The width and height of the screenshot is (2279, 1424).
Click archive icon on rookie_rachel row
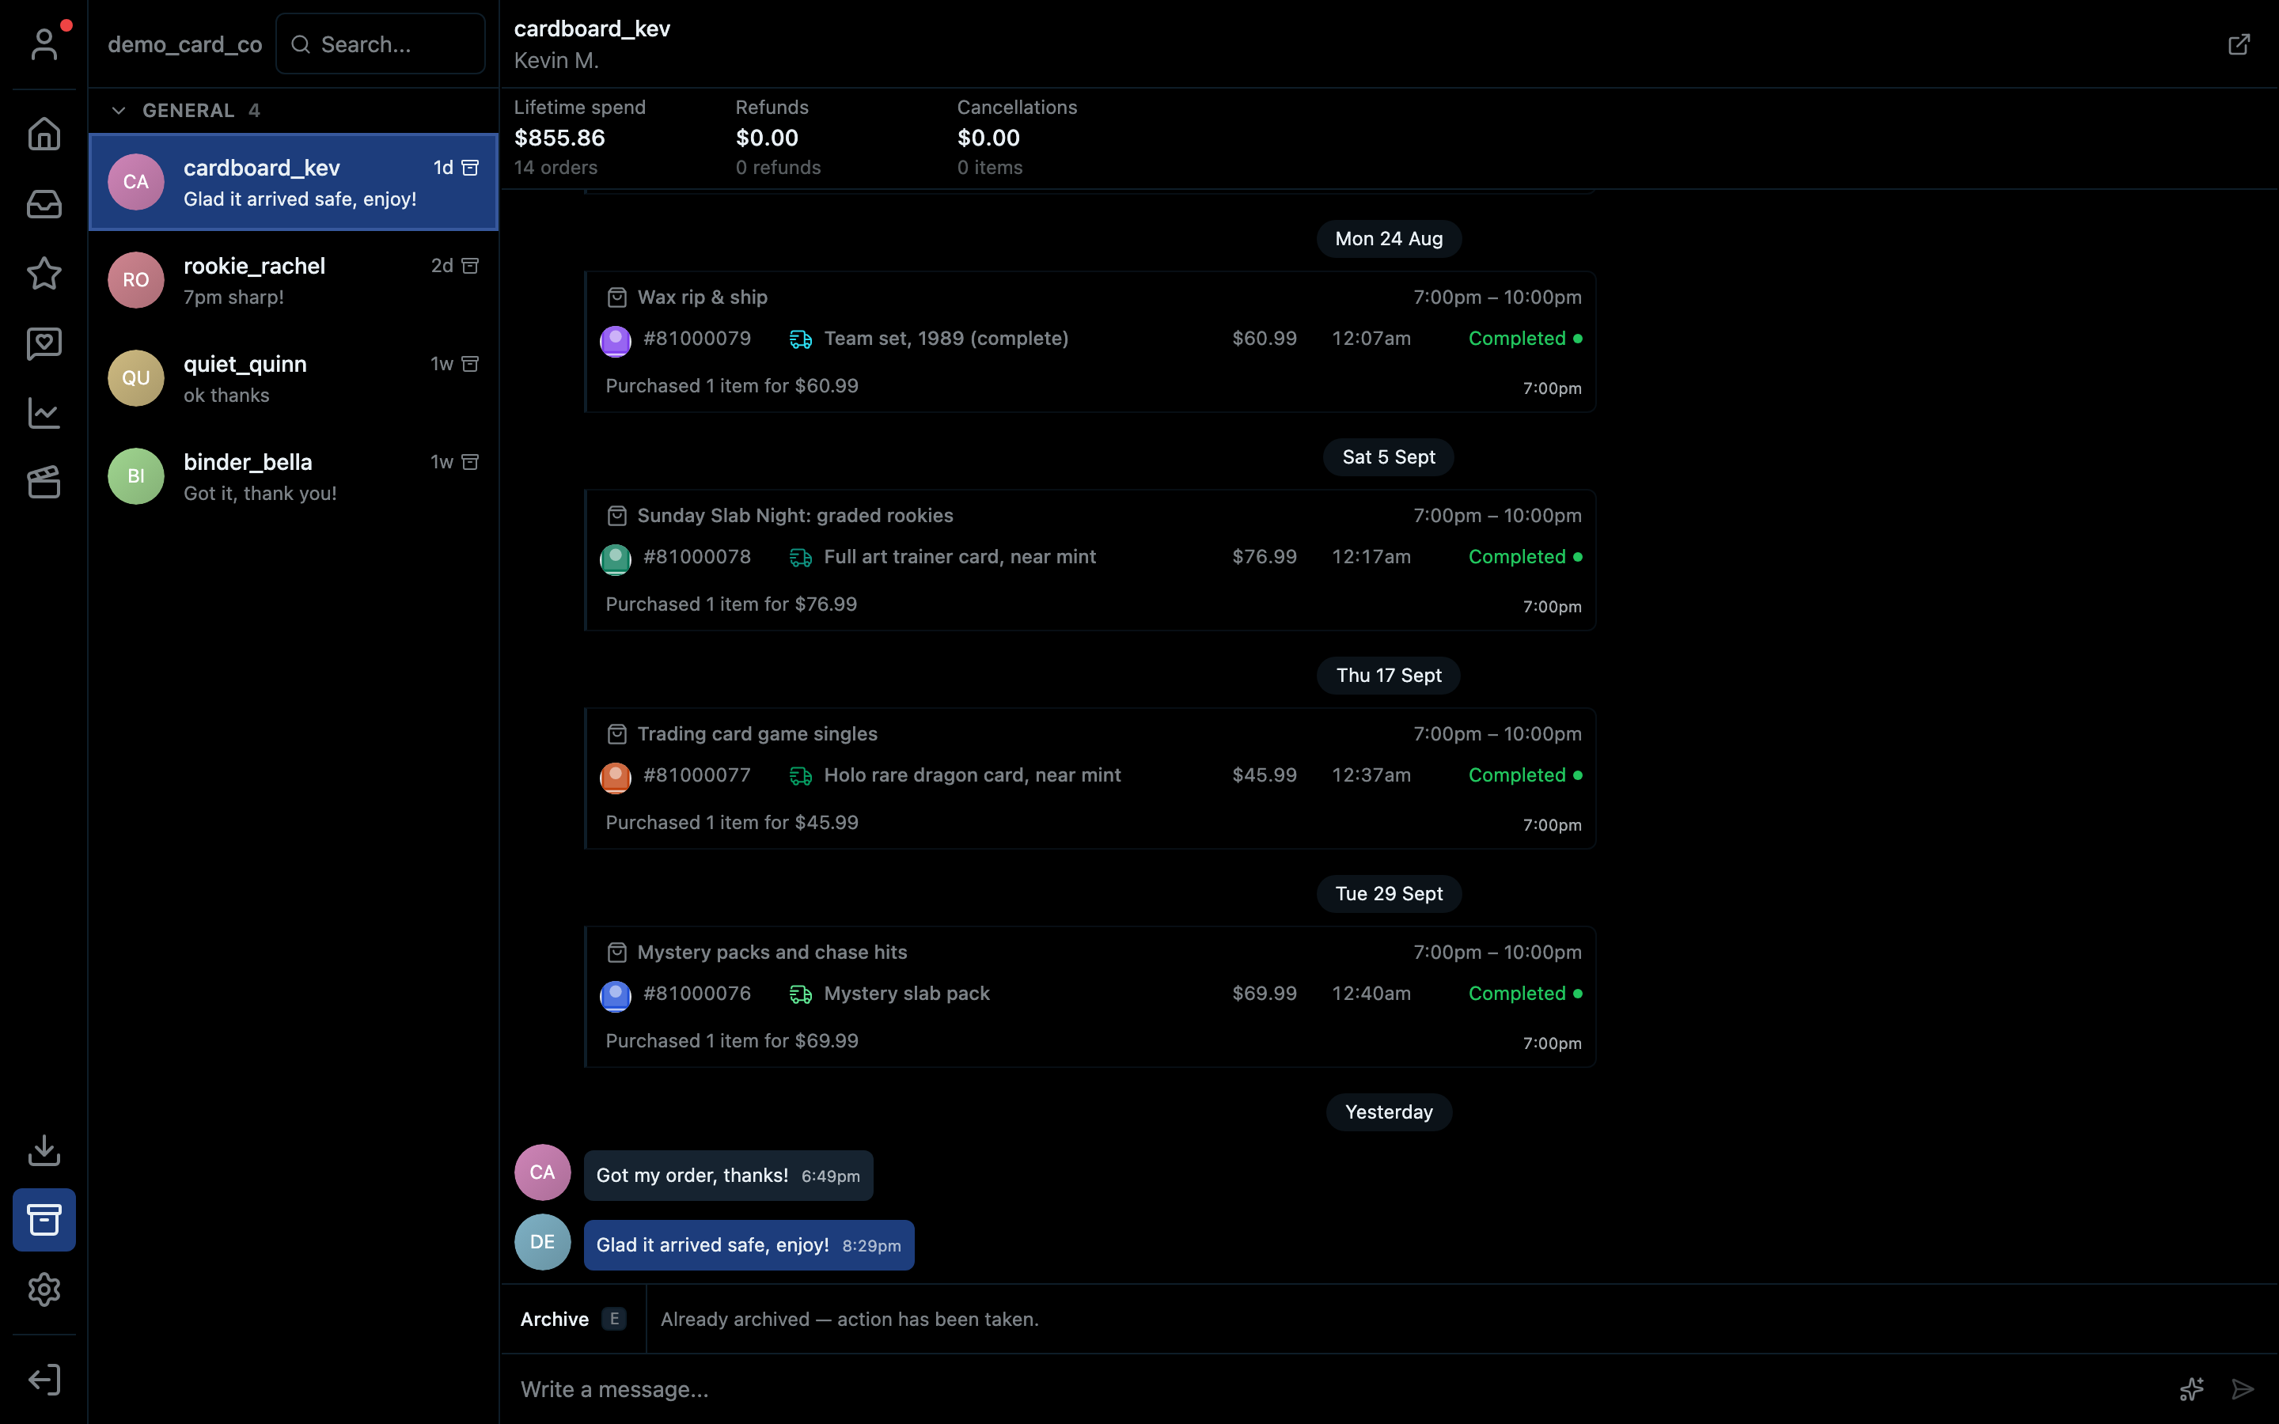coord(470,266)
